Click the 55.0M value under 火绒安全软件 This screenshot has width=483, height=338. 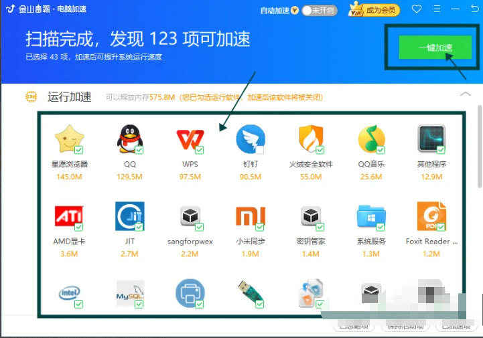pyautogui.click(x=311, y=177)
